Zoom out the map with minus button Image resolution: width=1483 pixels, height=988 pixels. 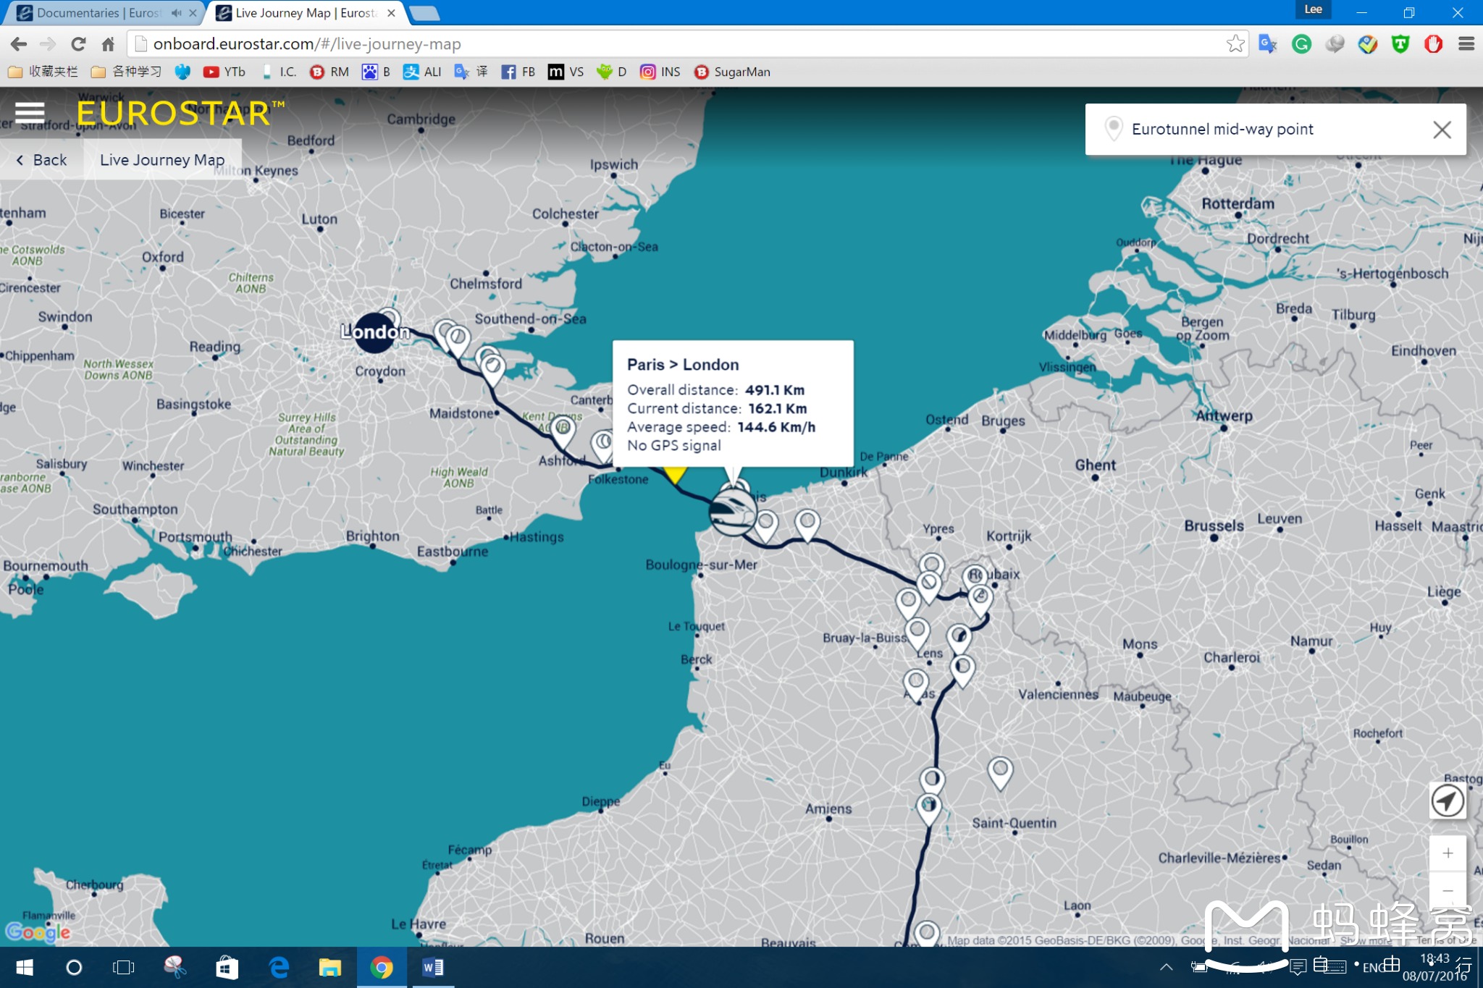[x=1447, y=891]
